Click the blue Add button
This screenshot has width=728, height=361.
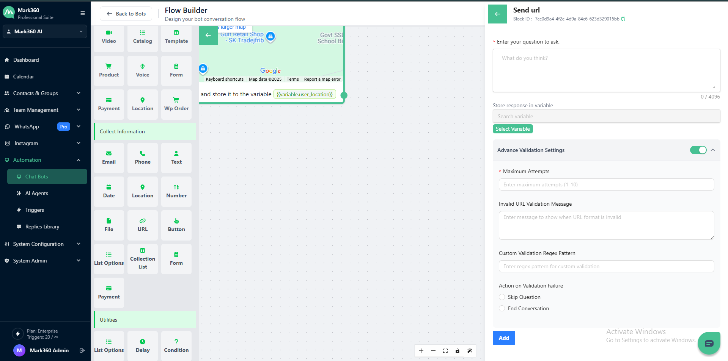[503, 338]
